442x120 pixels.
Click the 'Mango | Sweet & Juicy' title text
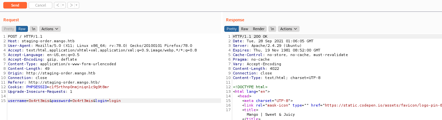tap(271, 114)
